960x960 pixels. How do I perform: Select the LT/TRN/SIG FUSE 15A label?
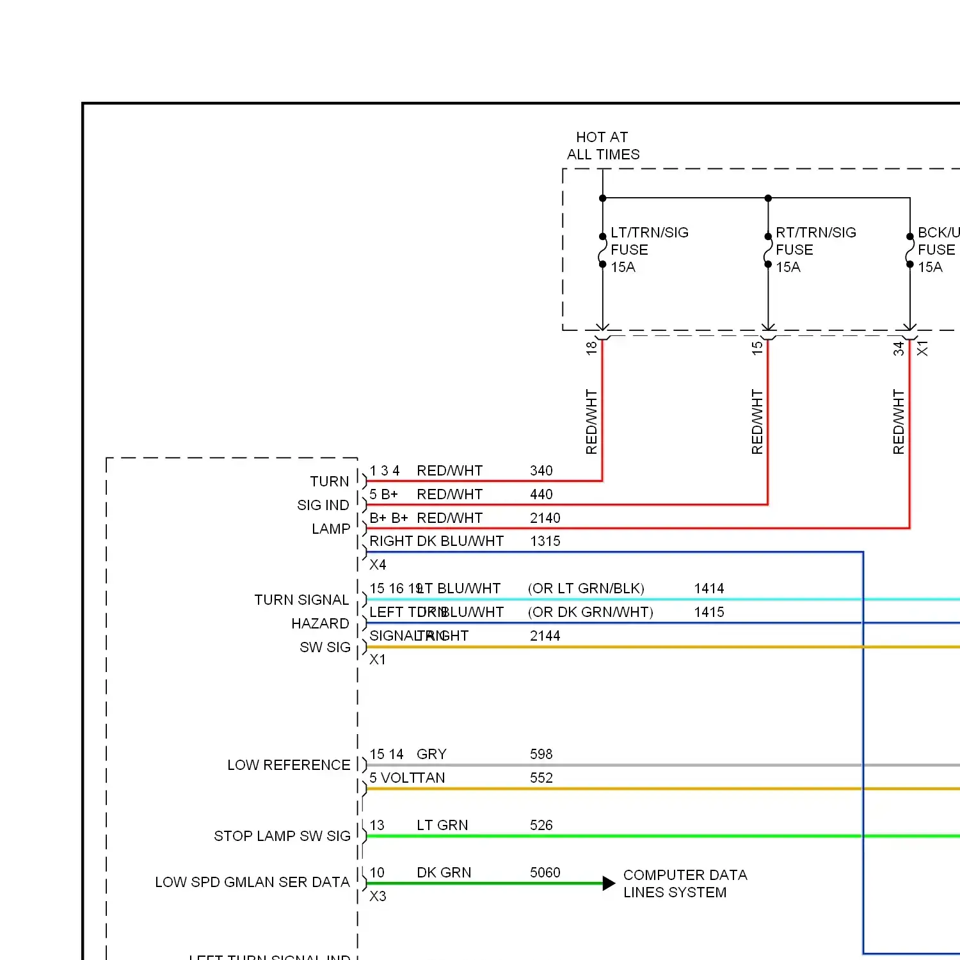pyautogui.click(x=650, y=250)
